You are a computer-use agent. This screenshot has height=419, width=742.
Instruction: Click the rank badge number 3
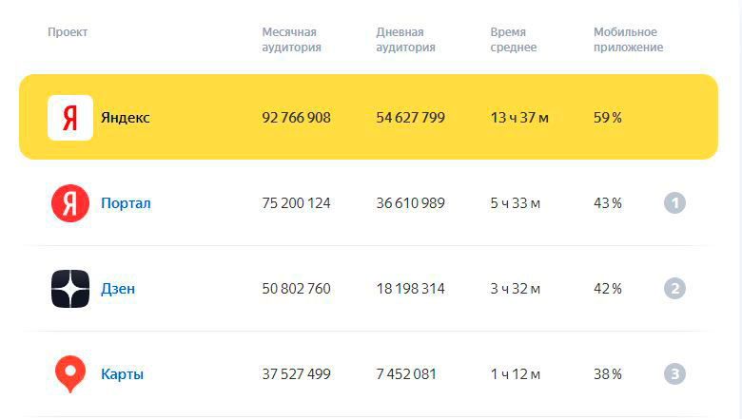coord(674,374)
